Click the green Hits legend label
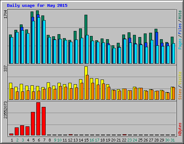184x144 pixels. pos(180,15)
